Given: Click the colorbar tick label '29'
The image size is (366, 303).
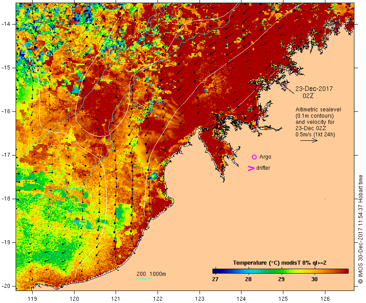Looking at the screenshot, I should point(281,279).
